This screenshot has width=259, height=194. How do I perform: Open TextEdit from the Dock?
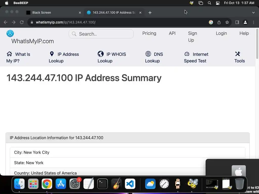(x=89, y=184)
